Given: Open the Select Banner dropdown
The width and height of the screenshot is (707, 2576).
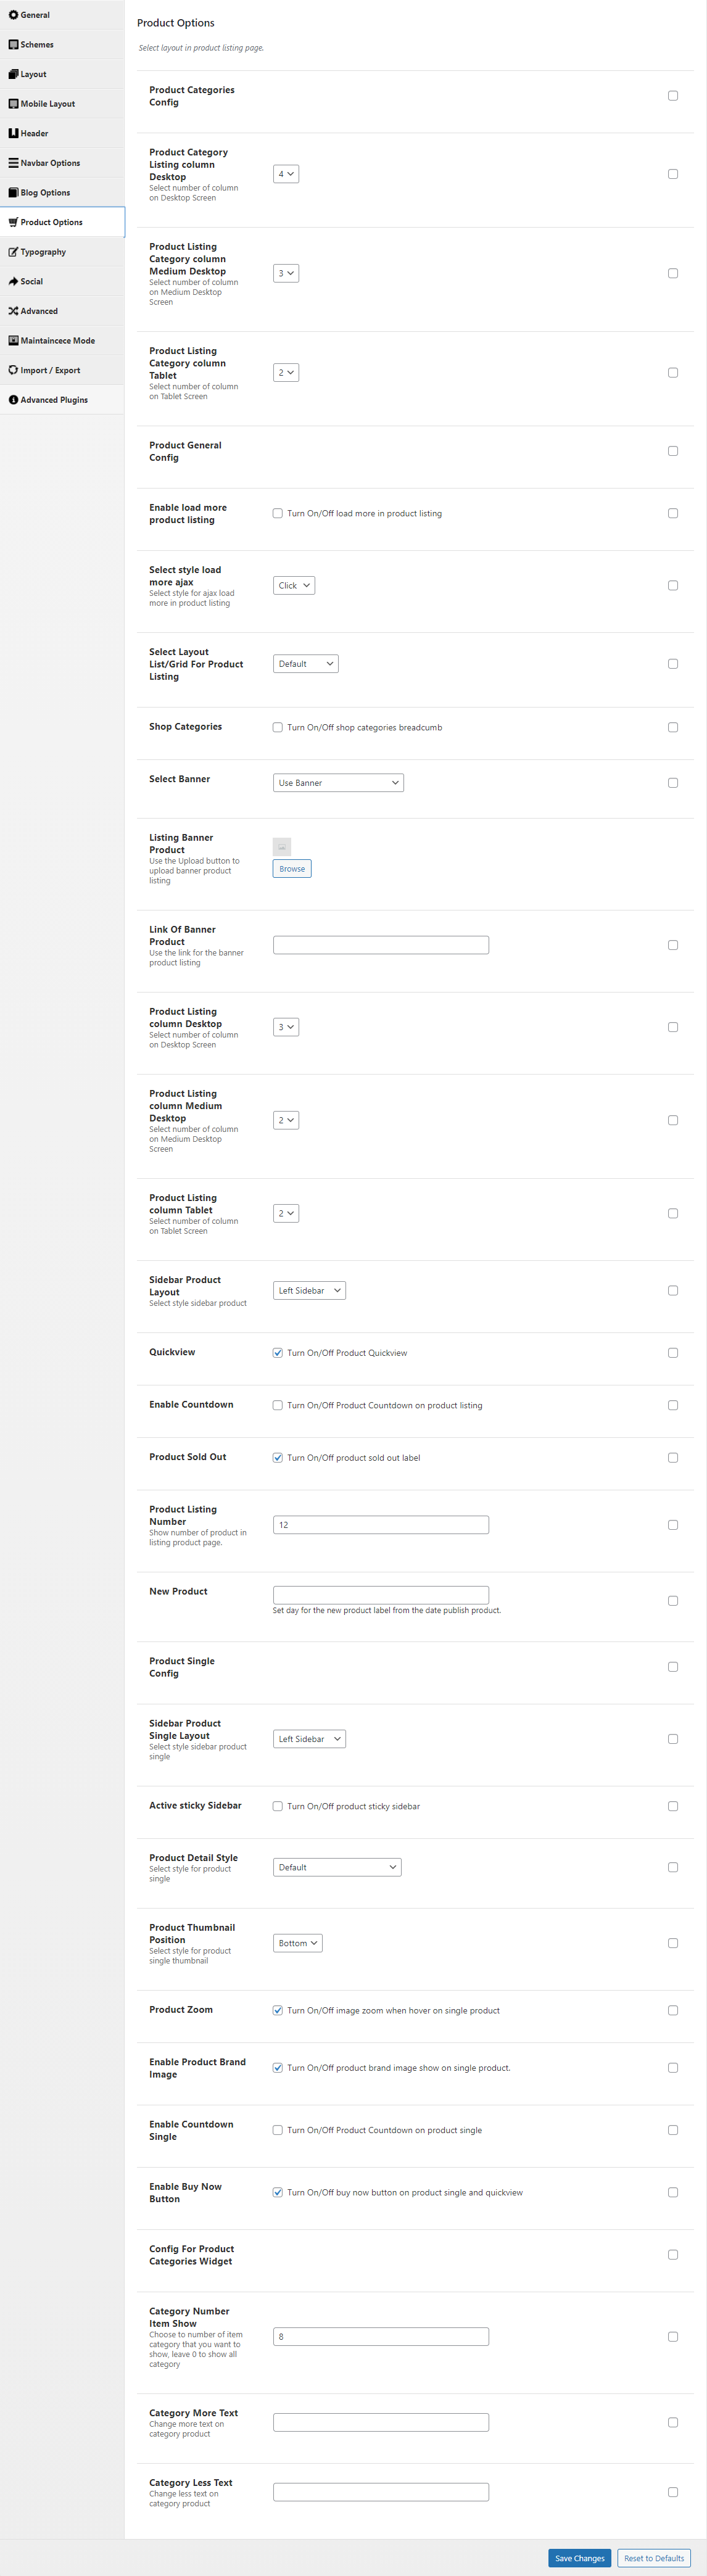Looking at the screenshot, I should point(338,783).
